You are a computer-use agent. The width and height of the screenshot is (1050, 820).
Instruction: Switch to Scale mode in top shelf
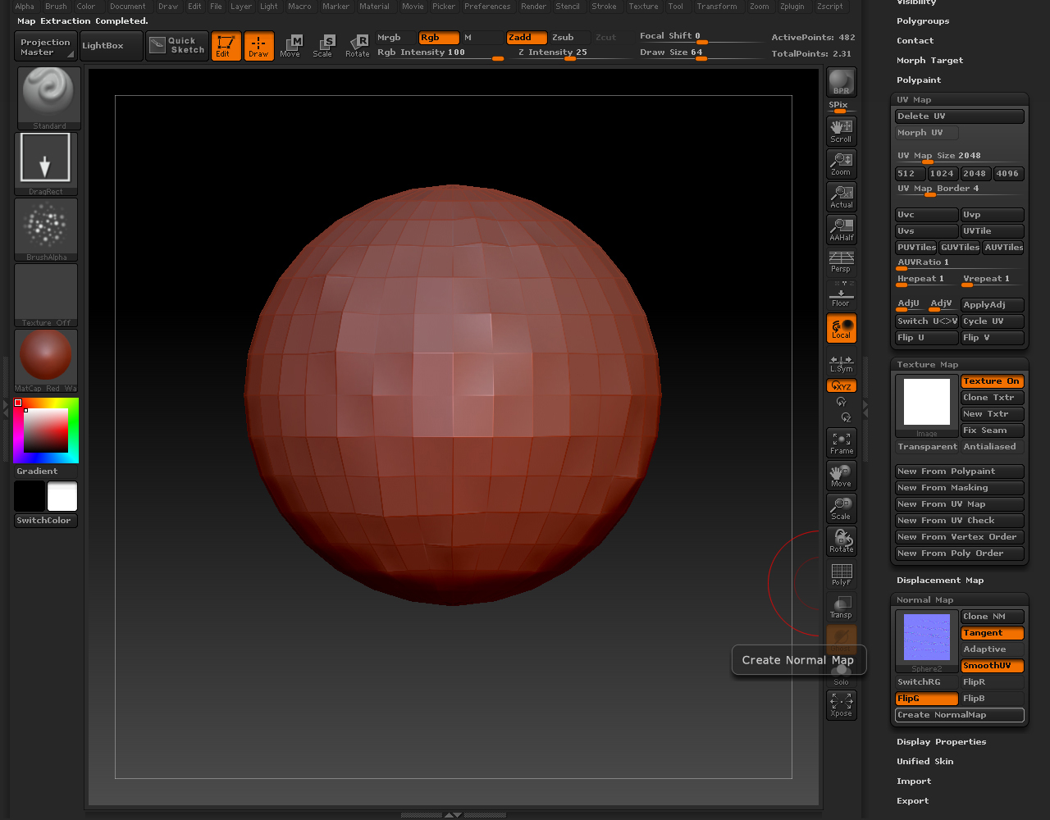point(323,45)
